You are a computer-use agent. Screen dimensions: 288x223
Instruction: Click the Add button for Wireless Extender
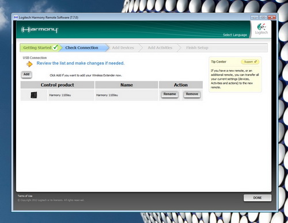26,74
